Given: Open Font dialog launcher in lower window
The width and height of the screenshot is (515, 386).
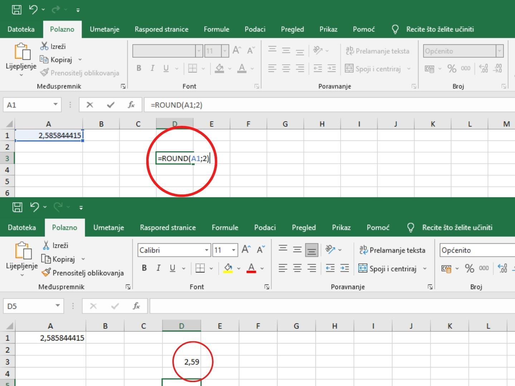Looking at the screenshot, I should coord(267,287).
